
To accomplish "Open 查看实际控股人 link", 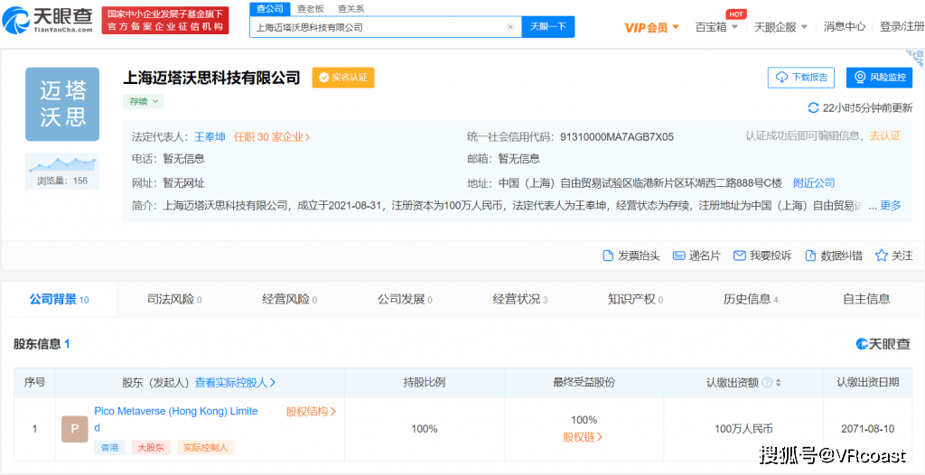I will click(x=236, y=382).
